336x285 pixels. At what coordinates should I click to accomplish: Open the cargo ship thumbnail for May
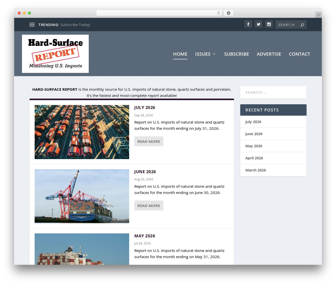[x=82, y=249]
